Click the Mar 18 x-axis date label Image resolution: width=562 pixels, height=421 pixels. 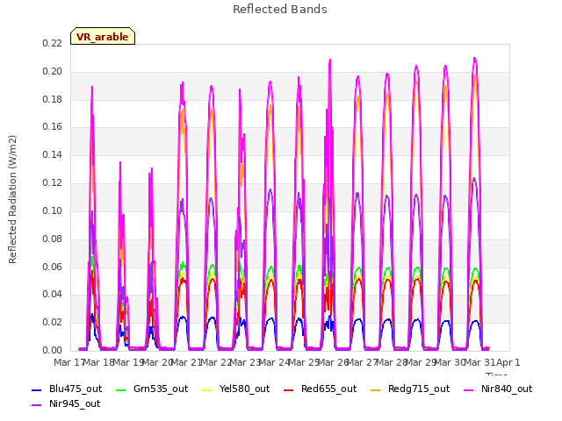click(99, 362)
